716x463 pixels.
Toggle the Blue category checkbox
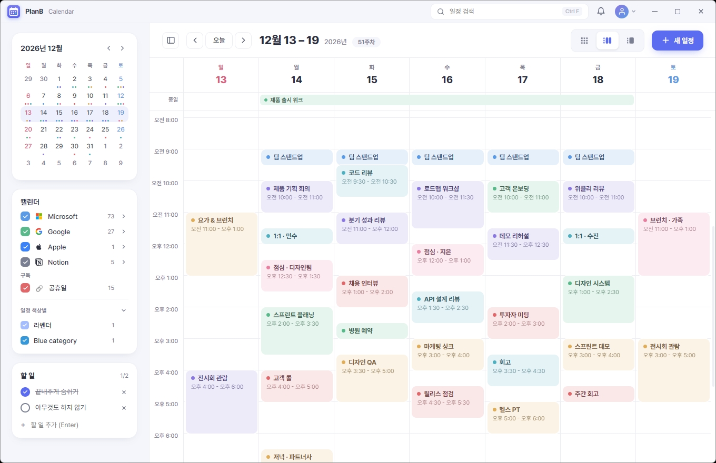click(x=25, y=340)
